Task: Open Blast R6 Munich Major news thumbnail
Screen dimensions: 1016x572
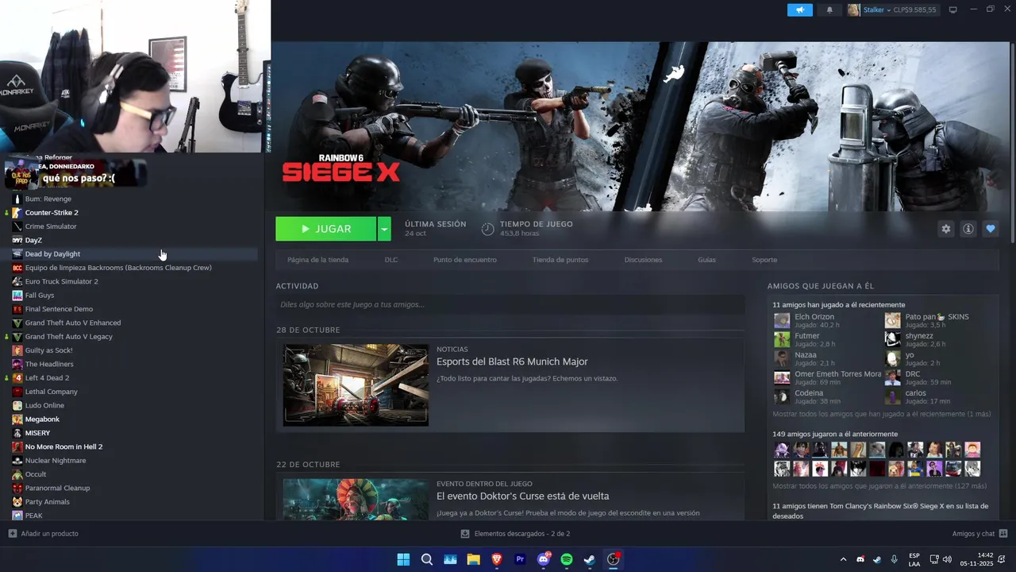Action: coord(356,385)
